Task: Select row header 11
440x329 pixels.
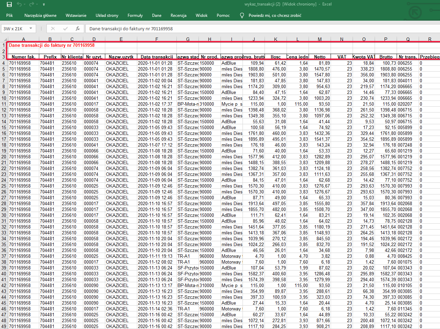Action: pos(4,104)
